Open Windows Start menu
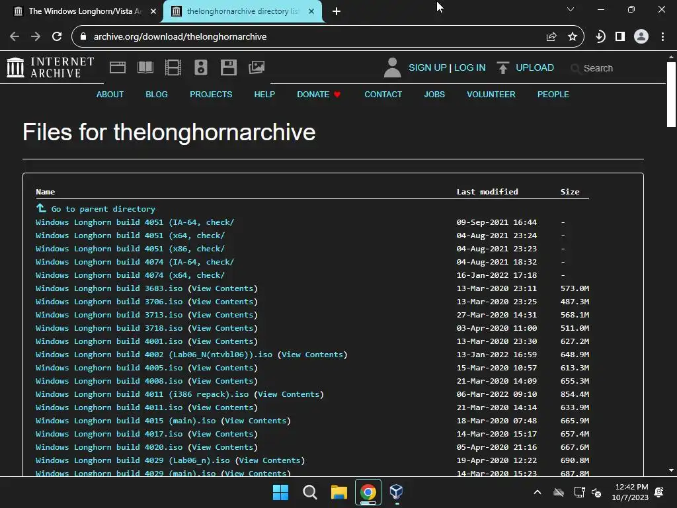677x508 pixels. click(280, 492)
